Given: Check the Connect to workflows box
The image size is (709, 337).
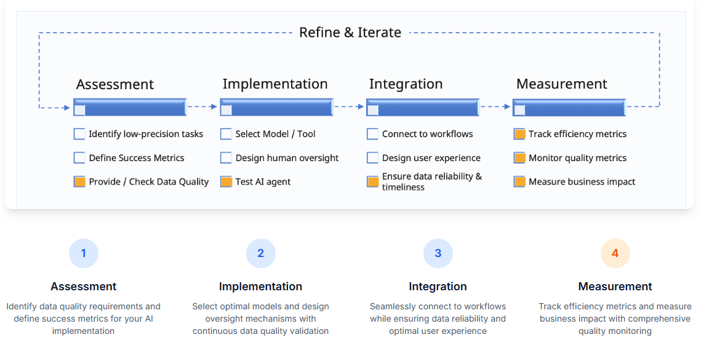Looking at the screenshot, I should tap(372, 134).
